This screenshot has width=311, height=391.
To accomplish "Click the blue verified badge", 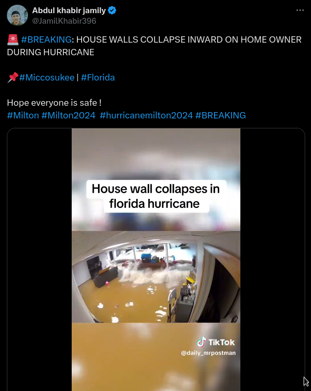I will (x=112, y=11).
